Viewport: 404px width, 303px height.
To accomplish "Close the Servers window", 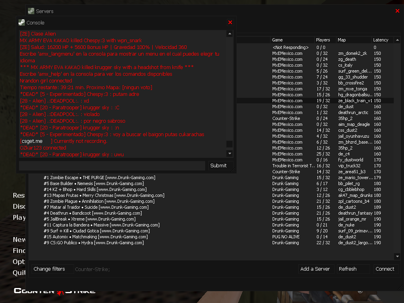I will point(397,11).
